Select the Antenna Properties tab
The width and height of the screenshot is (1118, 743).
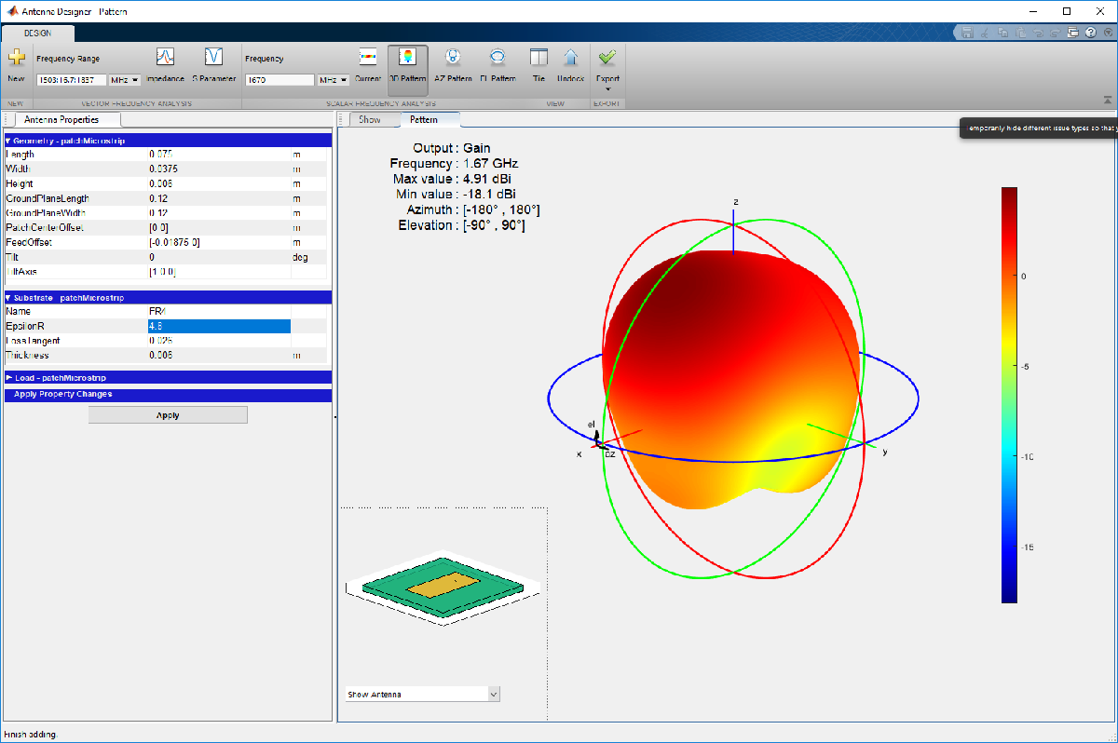click(61, 119)
